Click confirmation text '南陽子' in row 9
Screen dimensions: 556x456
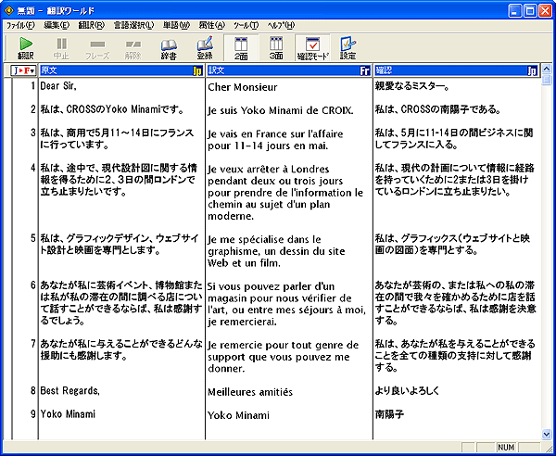389,414
